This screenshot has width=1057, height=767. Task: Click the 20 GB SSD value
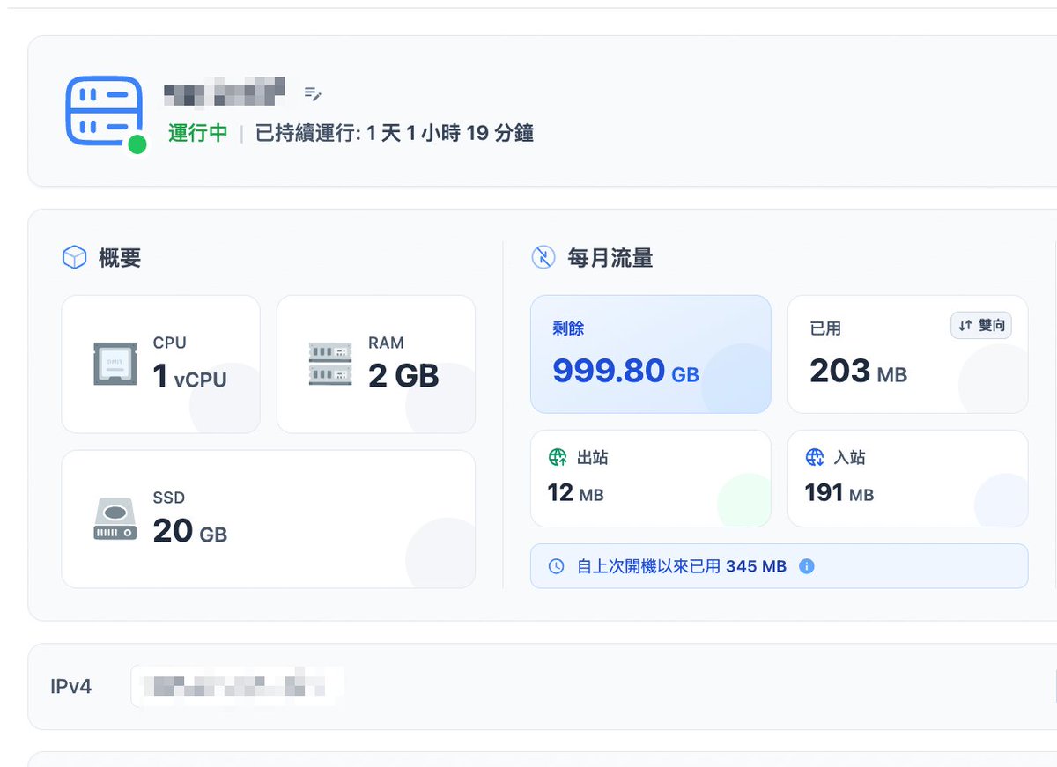click(190, 531)
